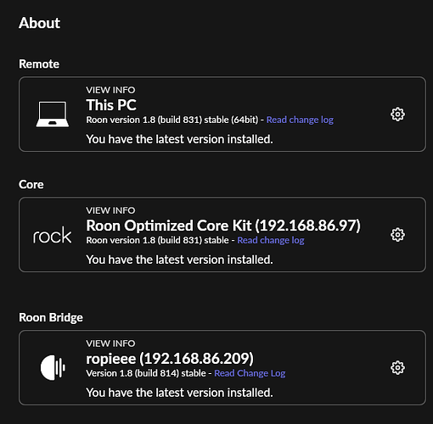Click ropieee Version 1.8 (build 814) text
433x424 pixels.
tap(146, 373)
